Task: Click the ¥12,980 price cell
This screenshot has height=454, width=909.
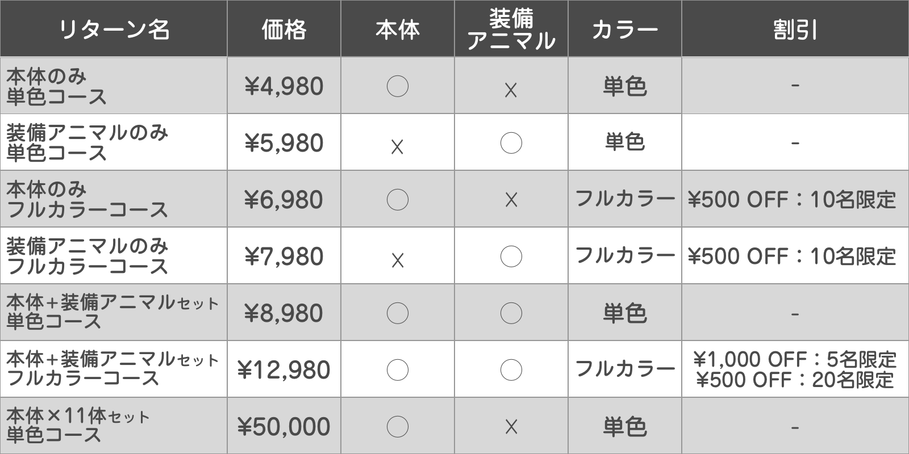Action: tap(283, 370)
